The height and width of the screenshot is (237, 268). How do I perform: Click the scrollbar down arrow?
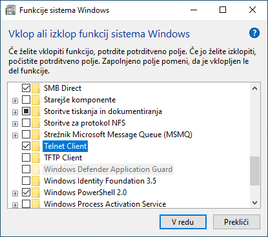click(x=255, y=202)
